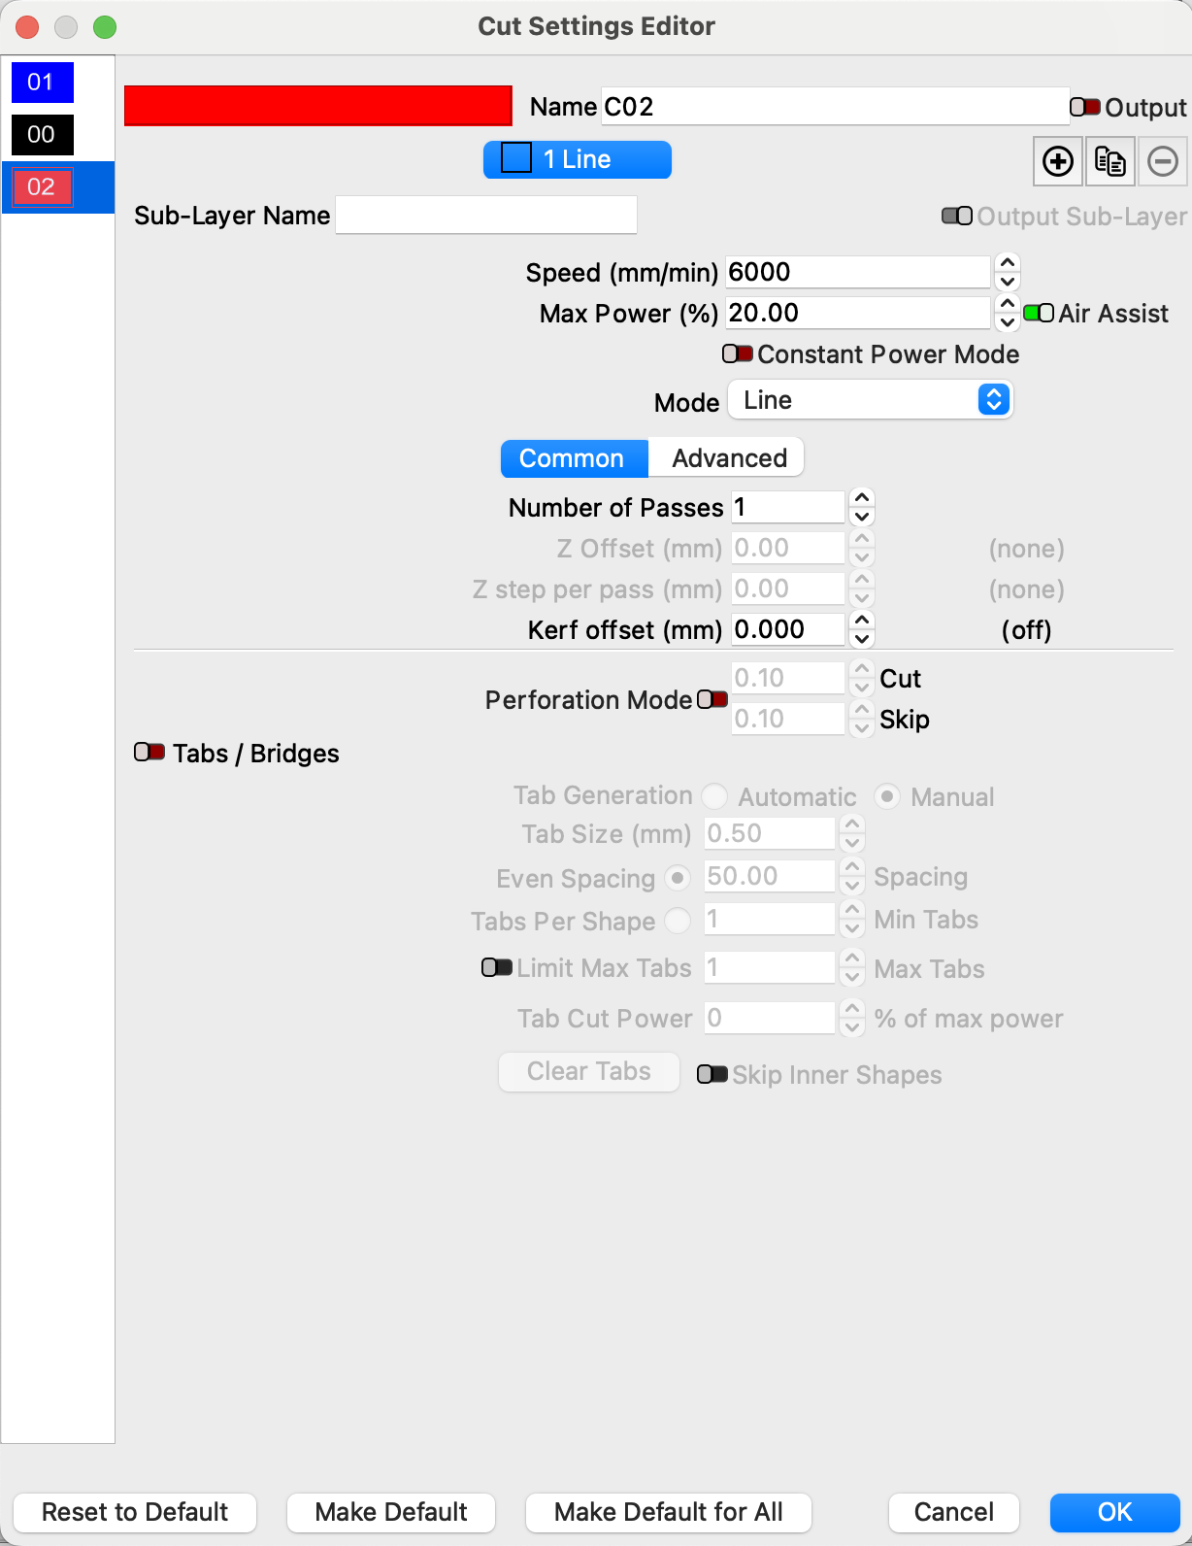Select Tabs Per Shape radio button
1192x1546 pixels.
[678, 920]
